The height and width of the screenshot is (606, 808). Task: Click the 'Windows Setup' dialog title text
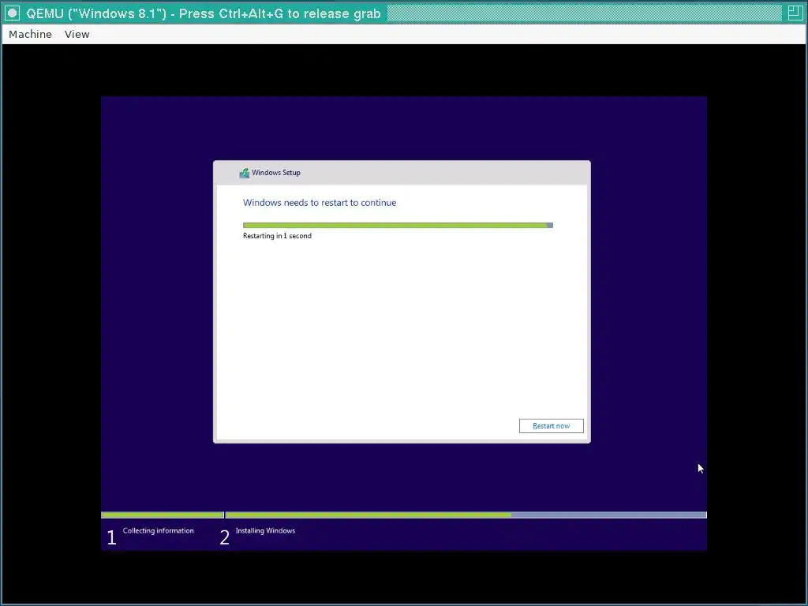(x=276, y=173)
